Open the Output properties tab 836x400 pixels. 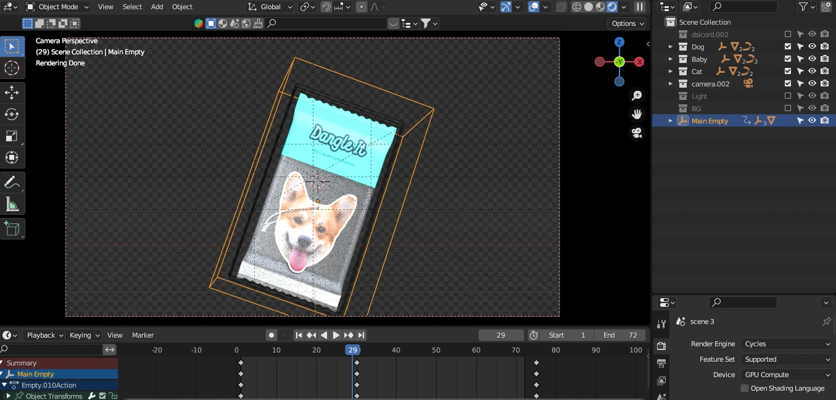(x=661, y=364)
